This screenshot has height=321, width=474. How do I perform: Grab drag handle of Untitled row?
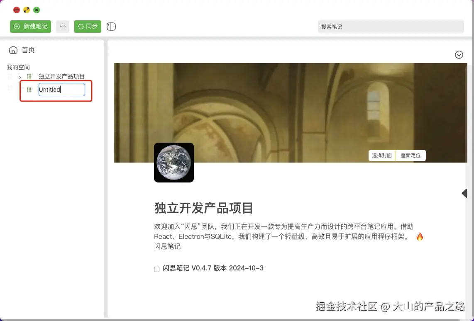tap(10, 88)
